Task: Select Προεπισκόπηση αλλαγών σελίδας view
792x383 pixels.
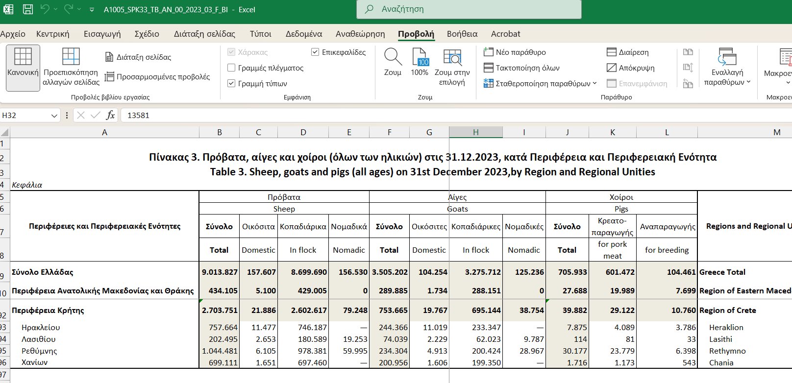Action: pos(71,68)
